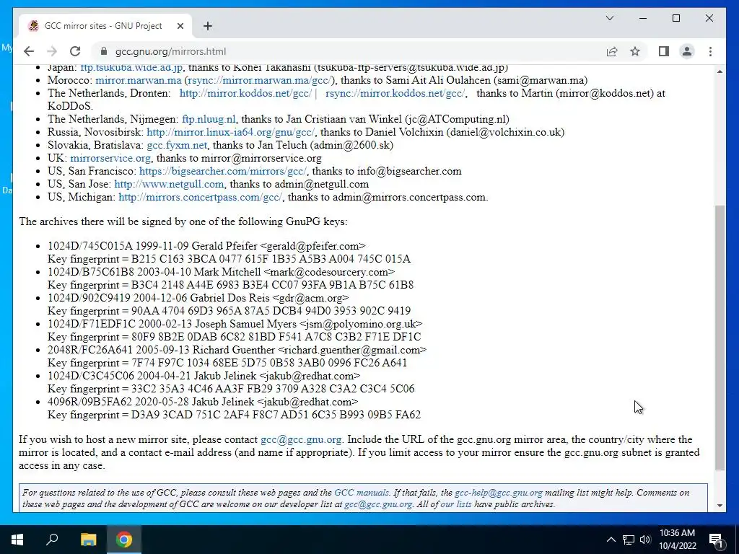Open the mirror.linux-ia64.org Novosibirsk link

click(x=231, y=132)
